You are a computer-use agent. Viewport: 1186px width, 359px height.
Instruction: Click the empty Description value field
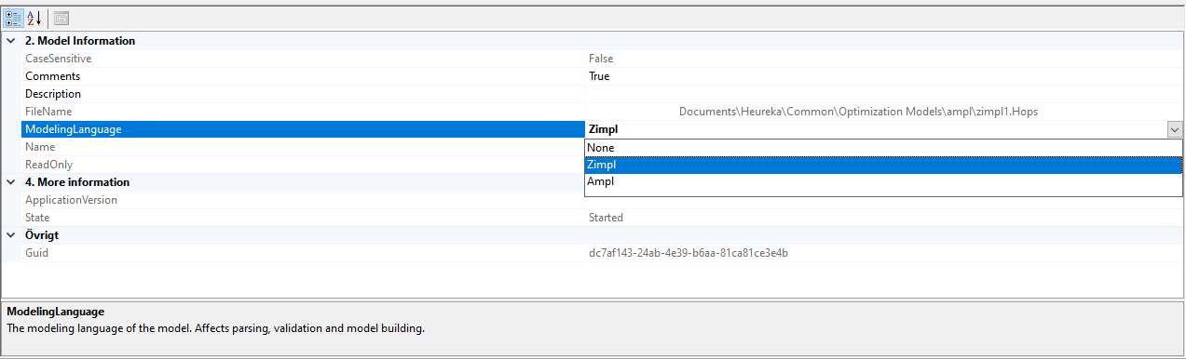[884, 94]
